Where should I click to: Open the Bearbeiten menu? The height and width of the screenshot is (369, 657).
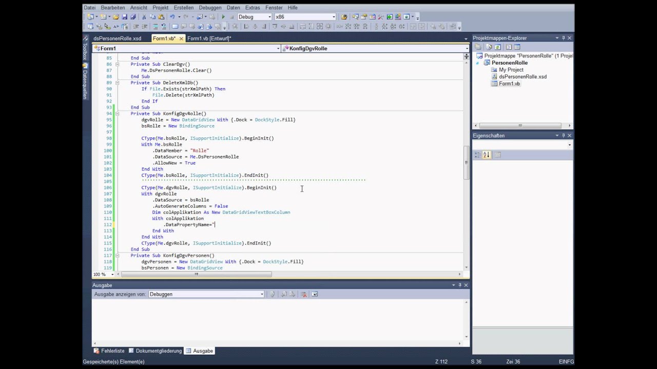click(x=113, y=8)
